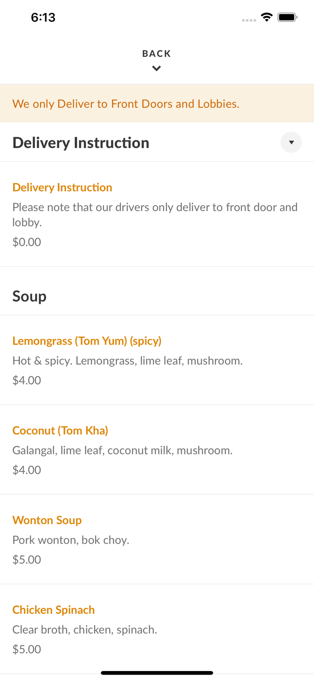Choose the Wonton Soup item

click(47, 520)
